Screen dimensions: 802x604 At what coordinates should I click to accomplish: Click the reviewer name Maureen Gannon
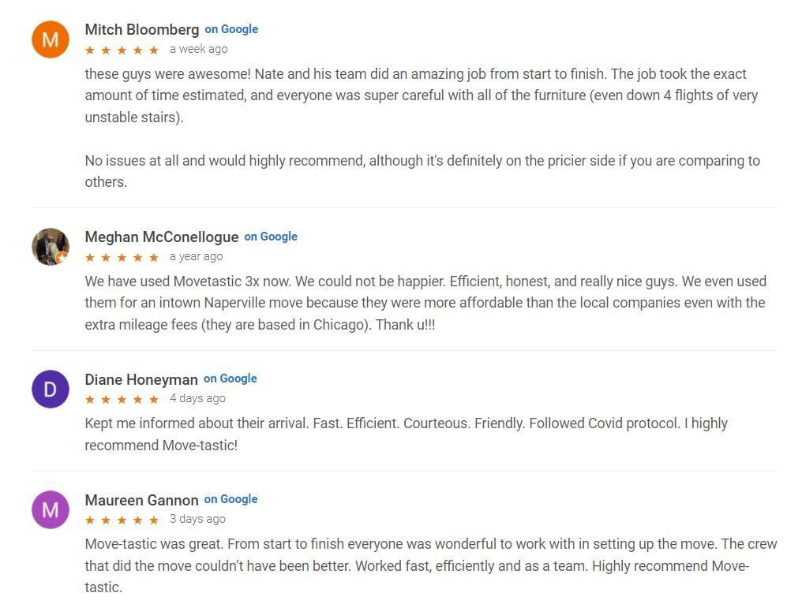[x=142, y=500]
